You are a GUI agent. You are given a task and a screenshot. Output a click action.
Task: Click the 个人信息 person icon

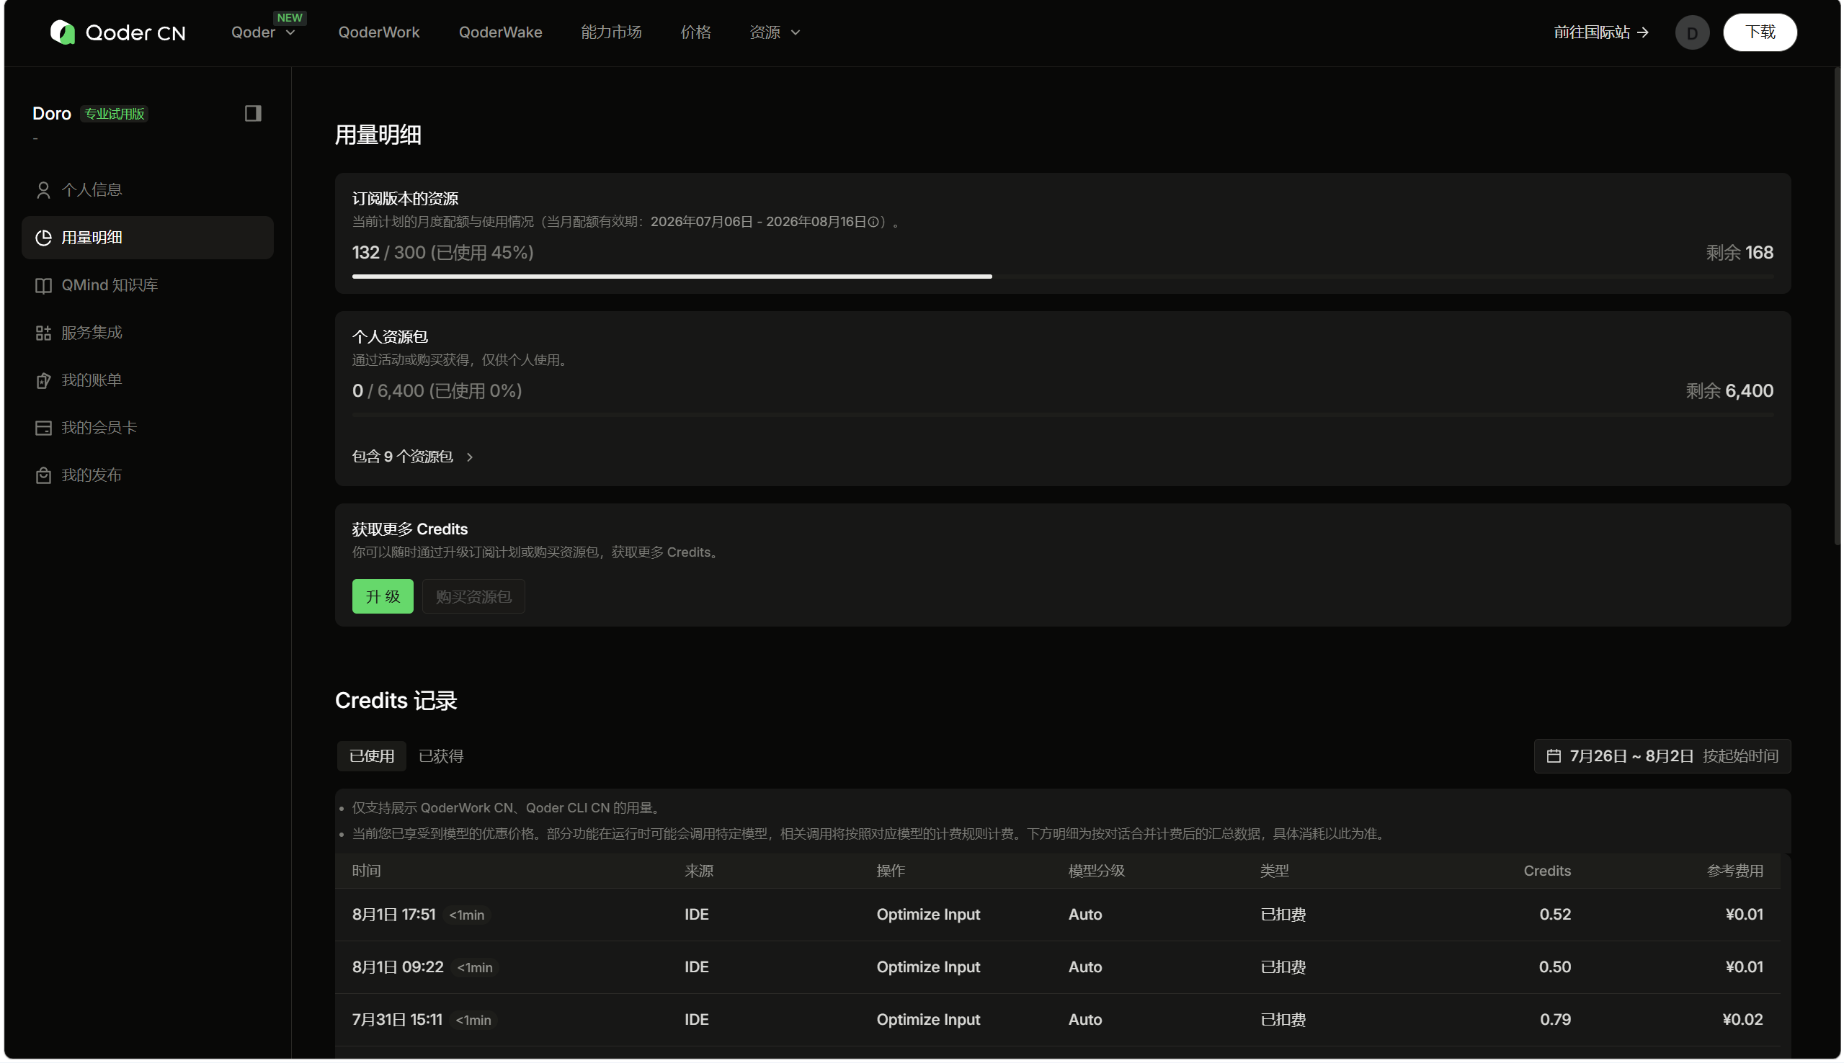click(43, 190)
